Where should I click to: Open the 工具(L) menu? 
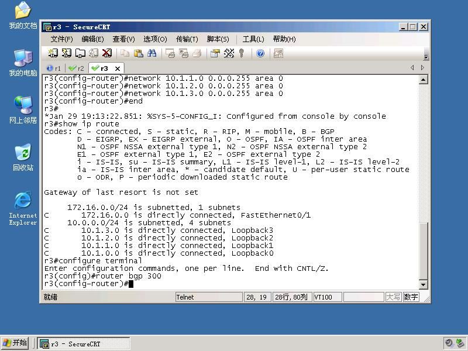(x=253, y=39)
